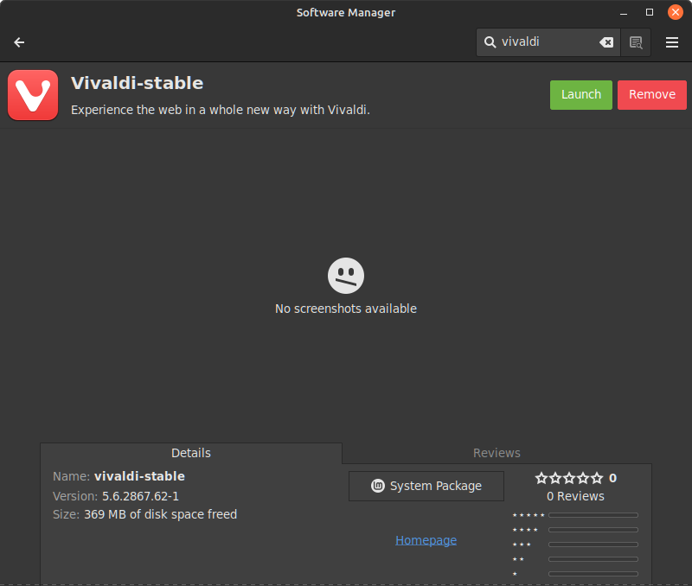692x586 pixels.
Task: Click the three-star review bar
Action: (x=593, y=545)
